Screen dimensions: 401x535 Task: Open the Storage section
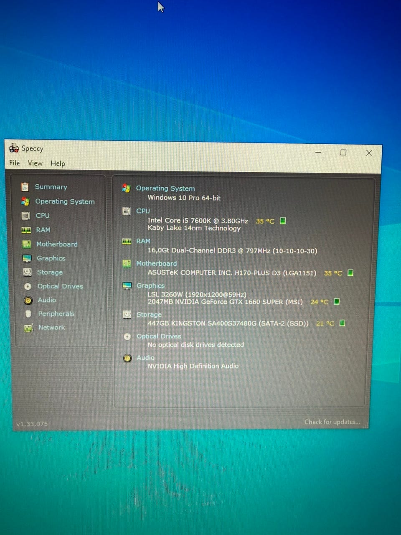[x=50, y=272]
